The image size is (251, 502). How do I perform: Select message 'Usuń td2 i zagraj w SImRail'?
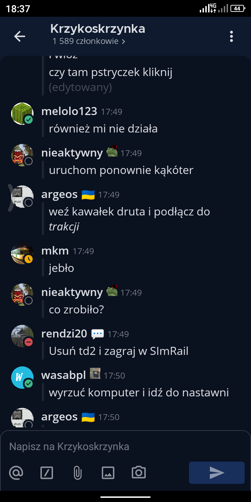[119, 351]
